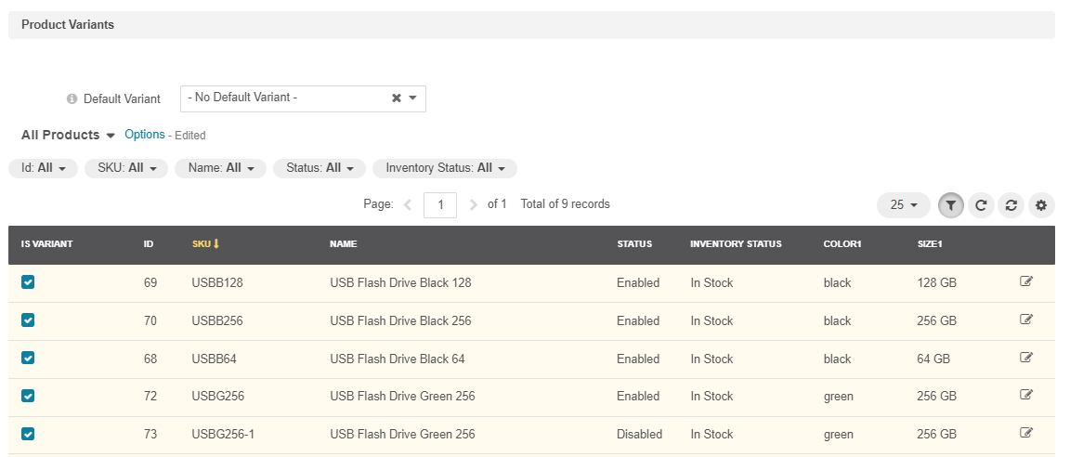Open the Default Variant dropdown
The width and height of the screenshot is (1070, 457).
coord(413,98)
